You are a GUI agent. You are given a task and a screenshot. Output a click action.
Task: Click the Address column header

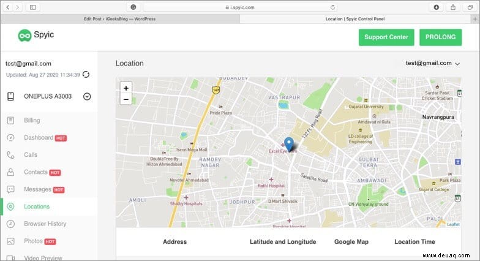tap(174, 241)
